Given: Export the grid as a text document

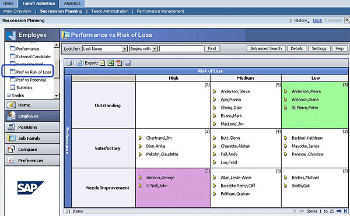Looking at the screenshot, I should pos(102,63).
